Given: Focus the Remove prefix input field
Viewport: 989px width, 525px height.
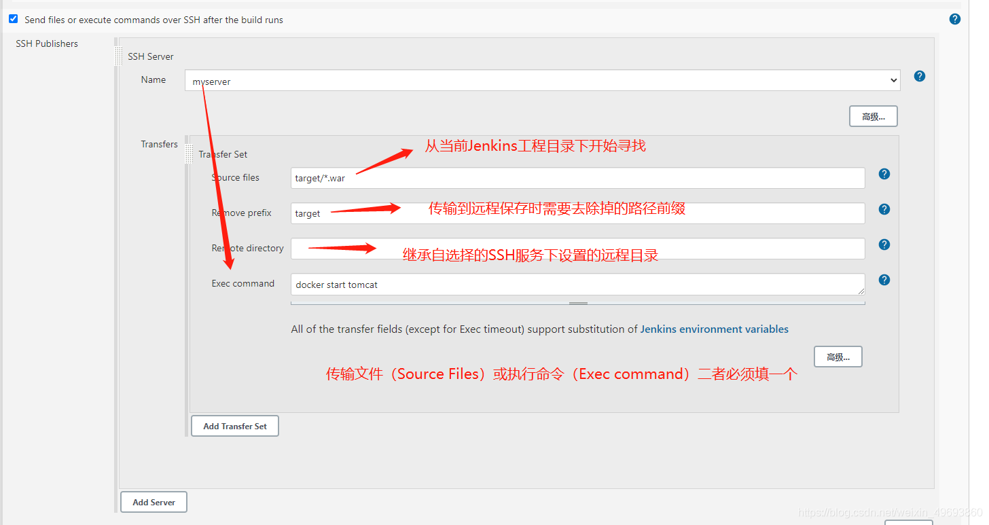Looking at the screenshot, I should pos(577,213).
